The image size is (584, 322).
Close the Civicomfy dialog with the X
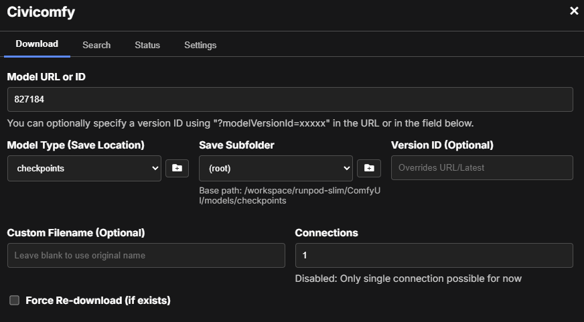pyautogui.click(x=573, y=11)
